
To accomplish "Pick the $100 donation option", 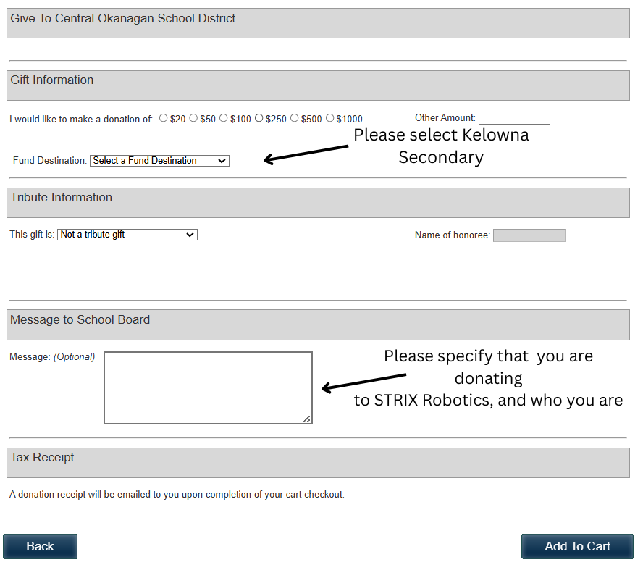I will 224,118.
